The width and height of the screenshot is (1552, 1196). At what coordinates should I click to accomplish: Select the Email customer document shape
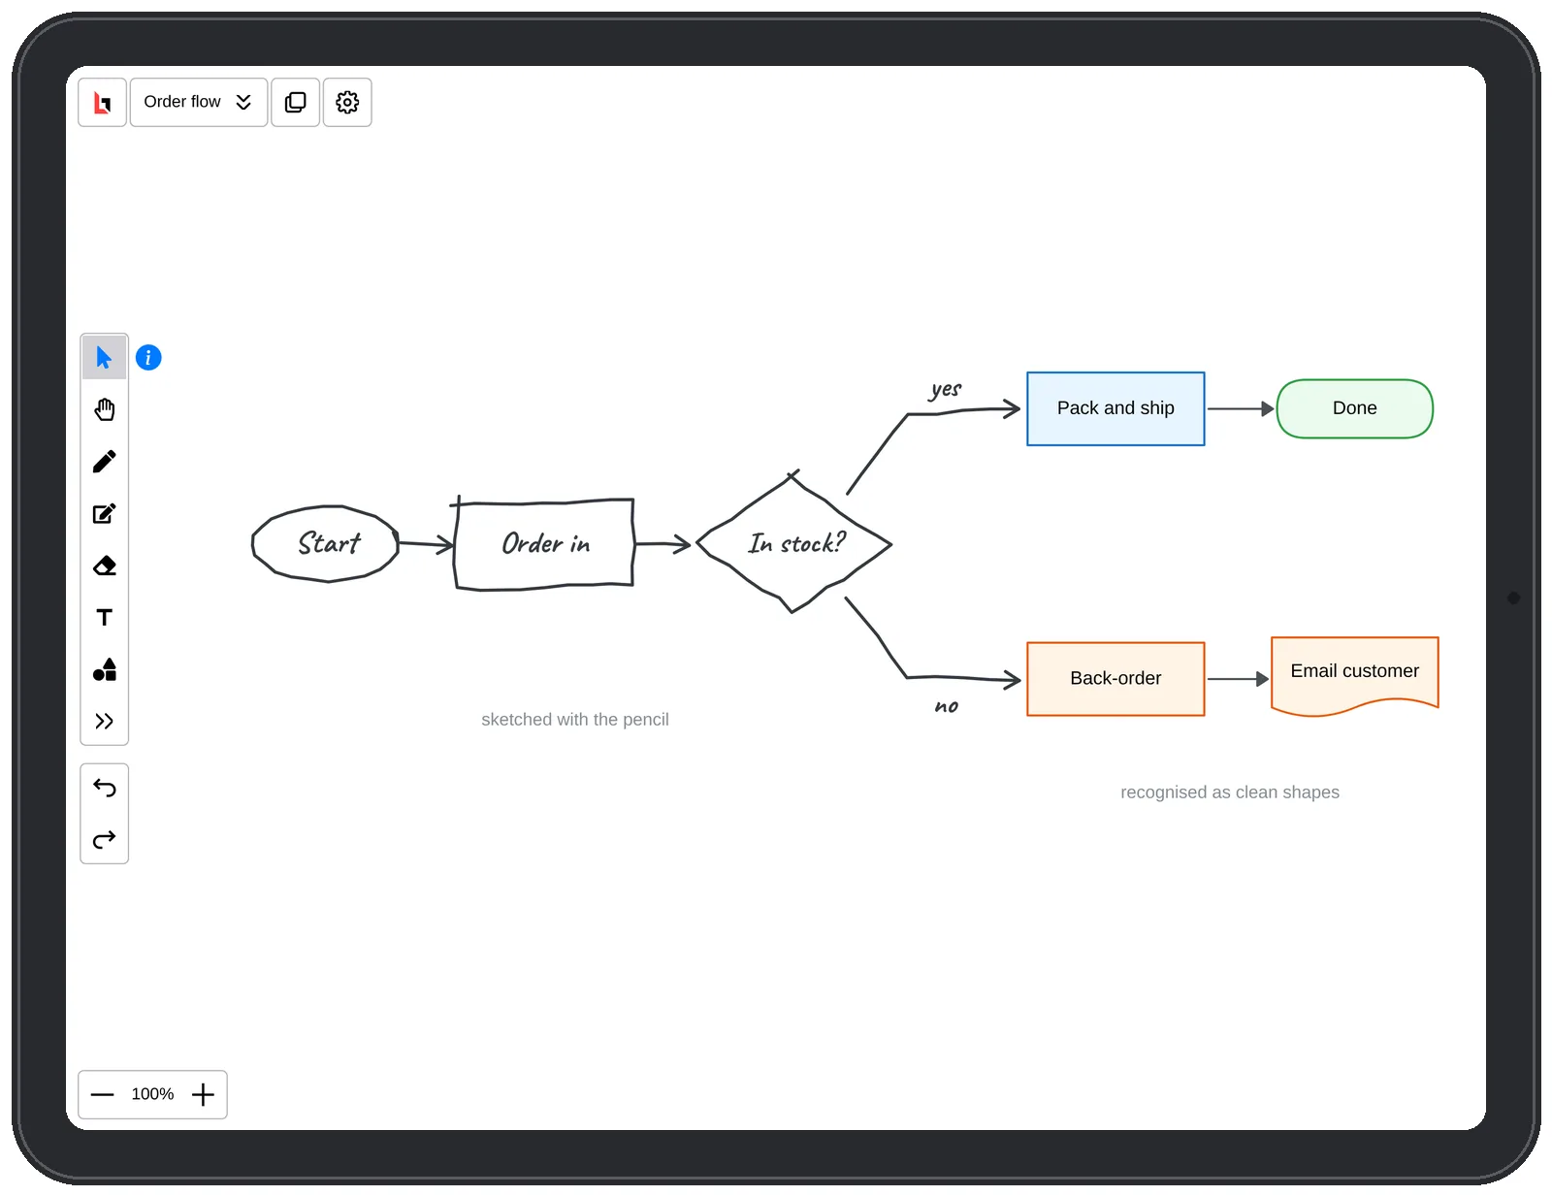coord(1355,676)
